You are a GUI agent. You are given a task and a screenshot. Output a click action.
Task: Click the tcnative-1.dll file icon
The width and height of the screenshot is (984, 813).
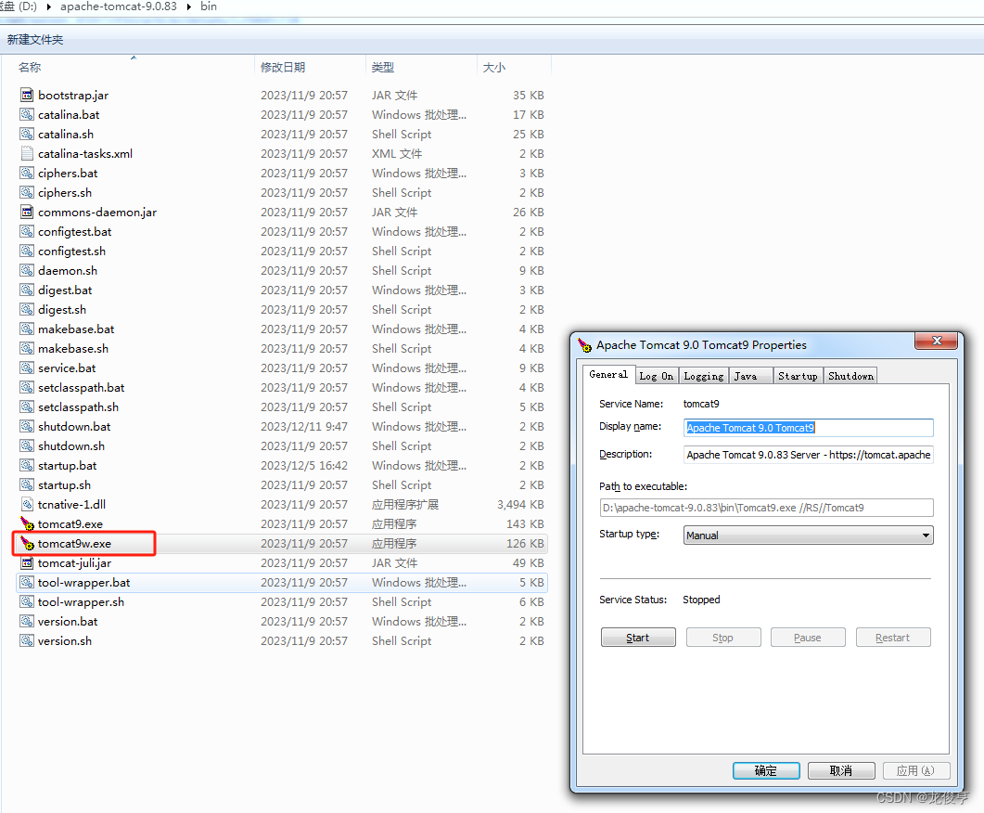click(x=26, y=504)
